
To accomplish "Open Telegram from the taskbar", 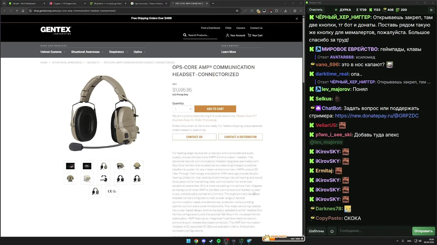I will (x=249, y=241).
